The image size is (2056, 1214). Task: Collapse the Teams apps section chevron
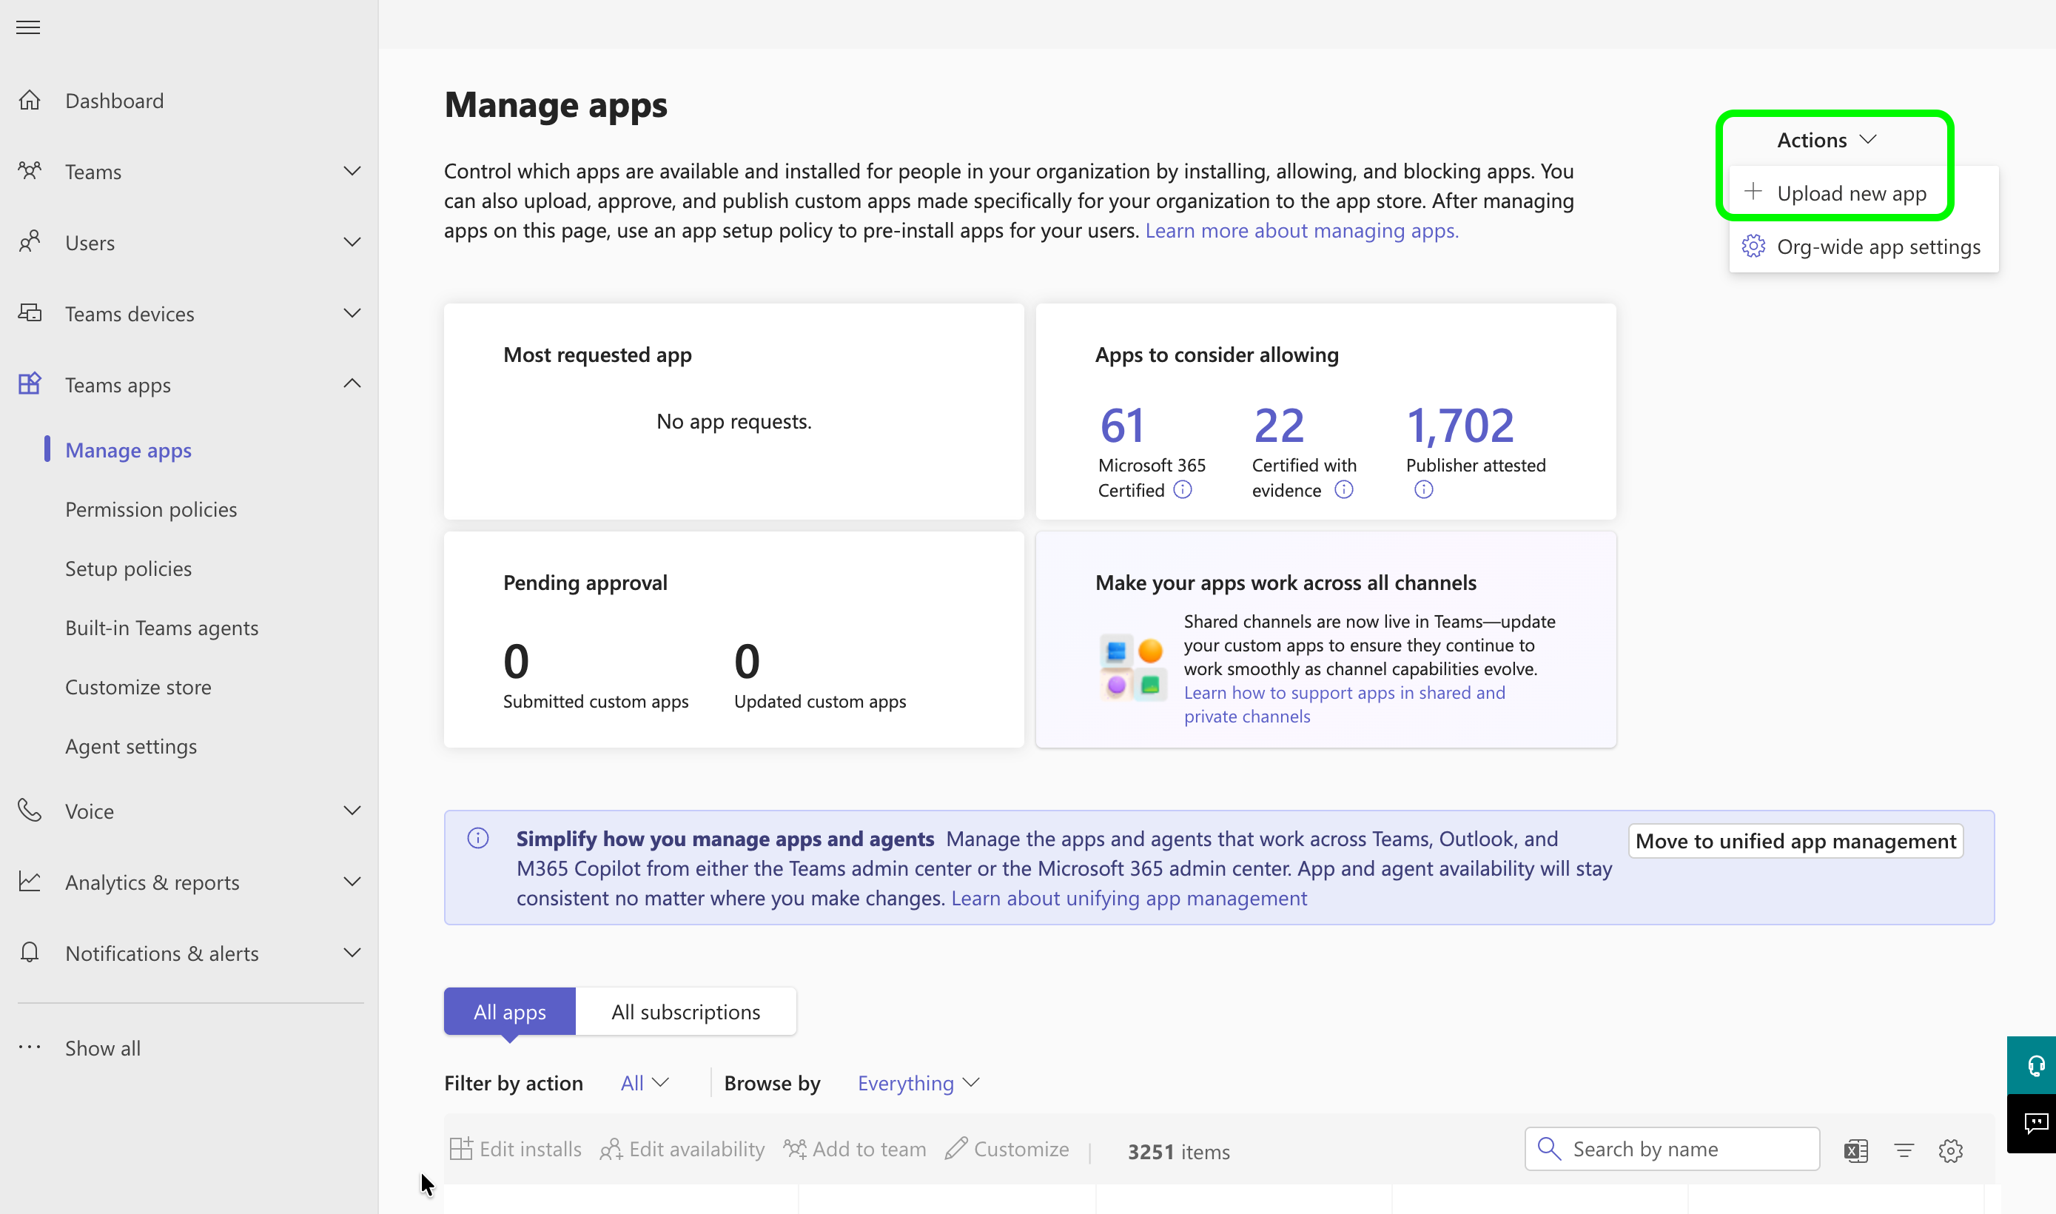pos(352,383)
